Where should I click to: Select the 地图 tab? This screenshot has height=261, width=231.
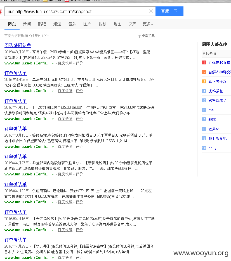tap(117, 24)
